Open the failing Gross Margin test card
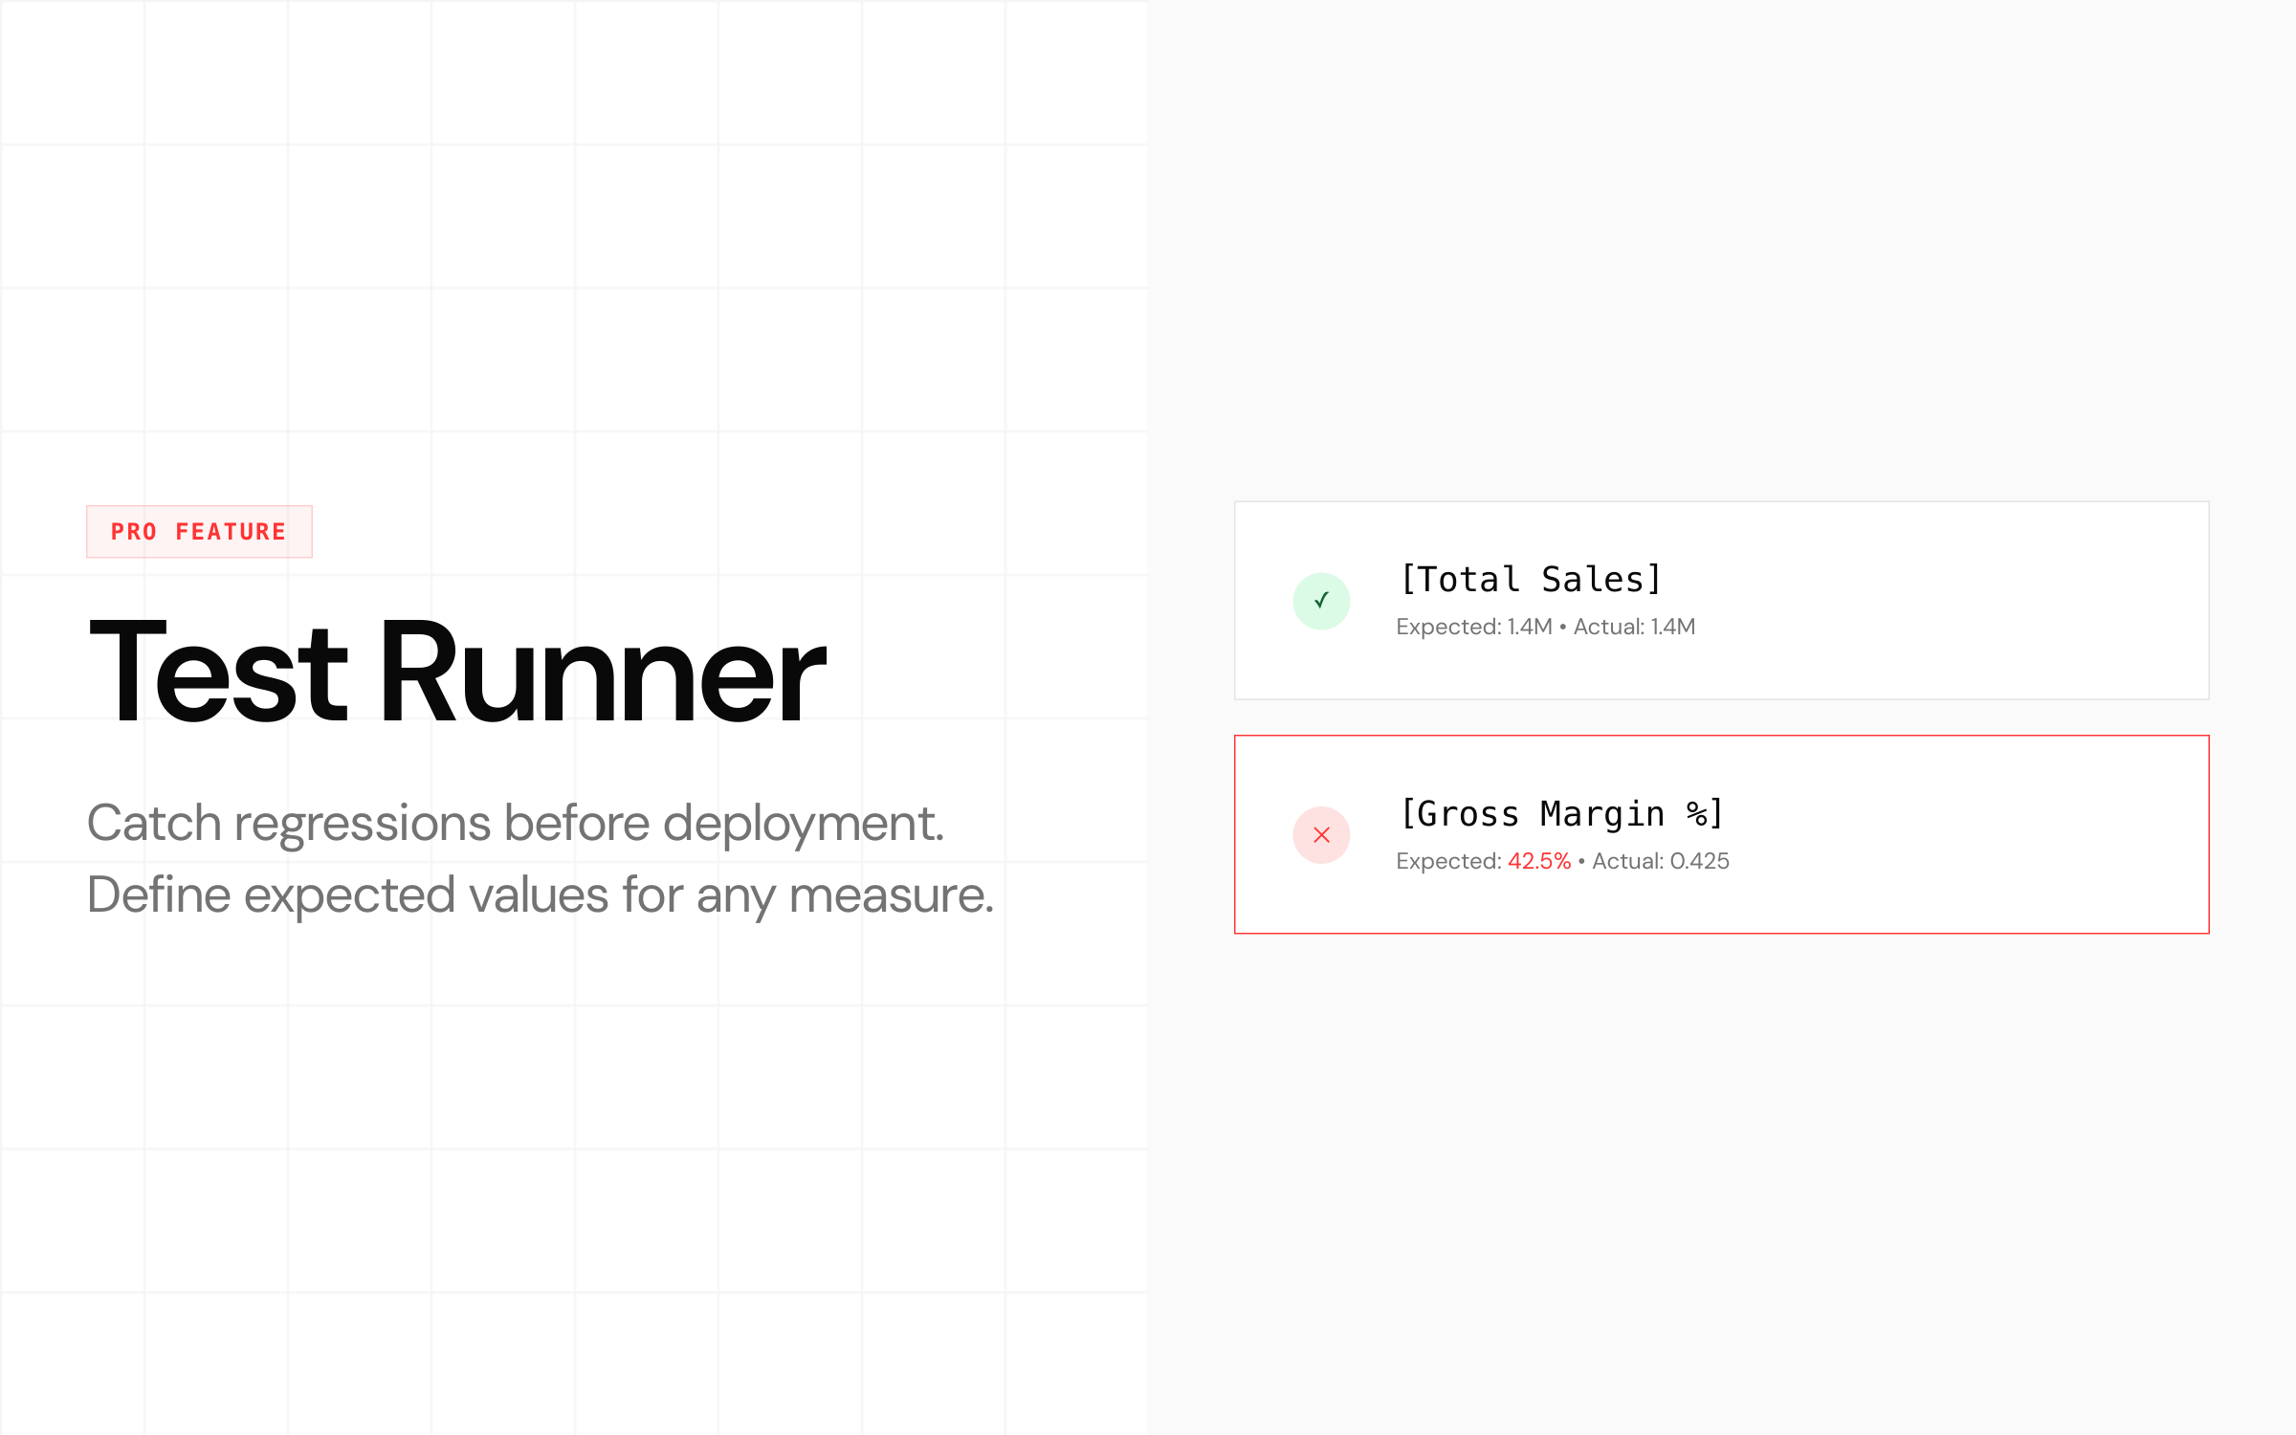Screen dimensions: 2296x1435 click(x=1913, y=835)
